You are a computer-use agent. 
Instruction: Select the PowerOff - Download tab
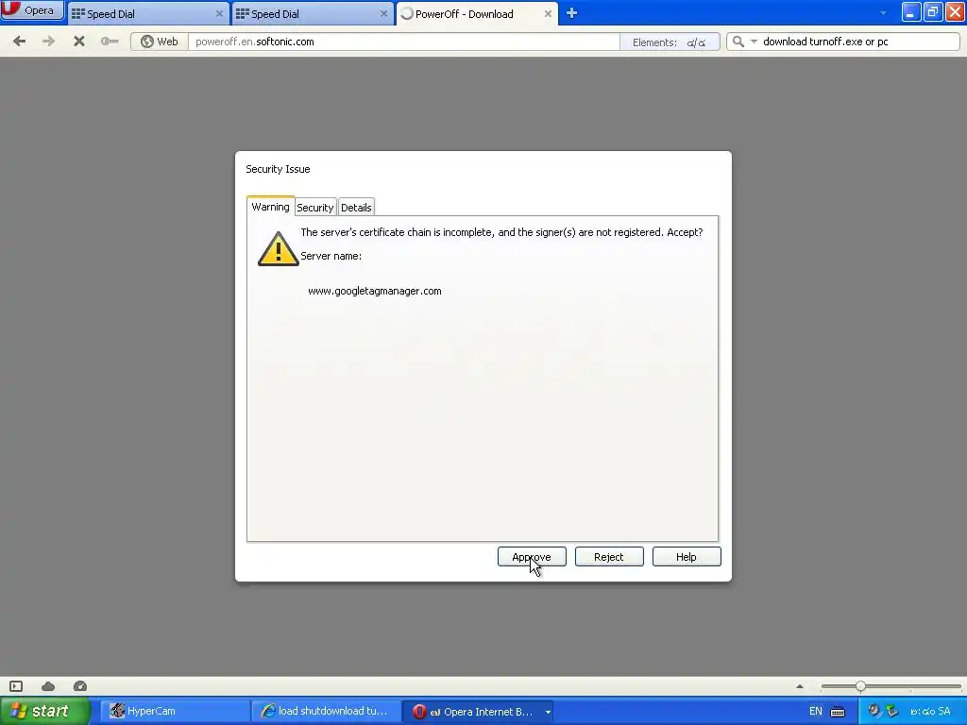tap(477, 13)
